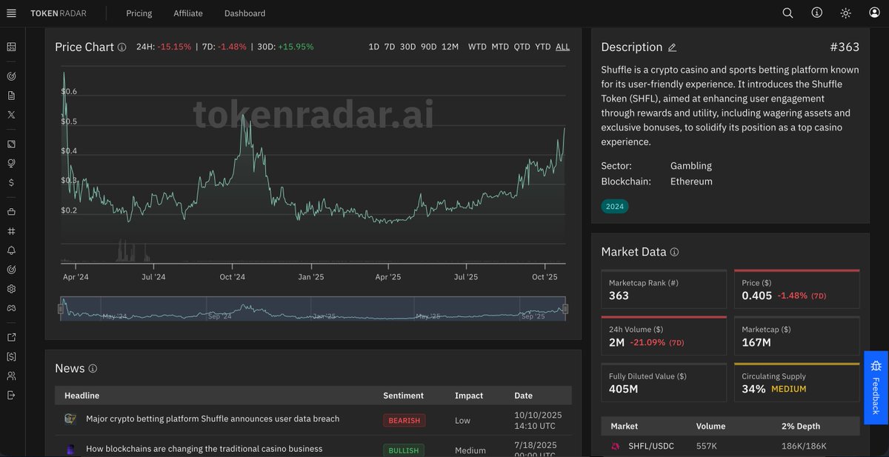
Task: Open the users group sidebar icon
Action: tap(11, 376)
